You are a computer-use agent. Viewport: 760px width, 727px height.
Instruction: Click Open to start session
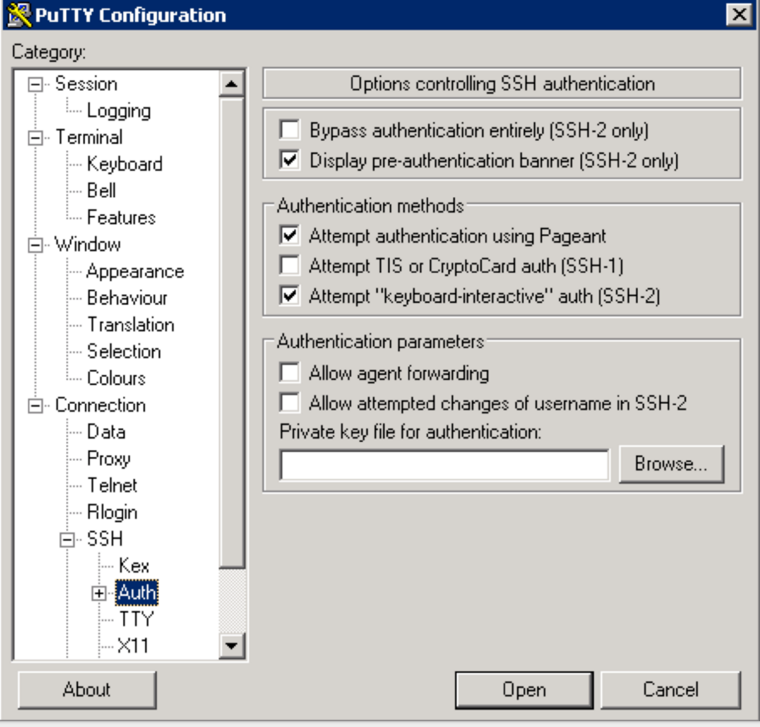pyautogui.click(x=524, y=690)
